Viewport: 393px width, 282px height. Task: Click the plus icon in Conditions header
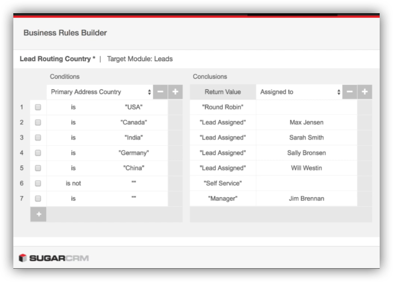click(x=175, y=92)
